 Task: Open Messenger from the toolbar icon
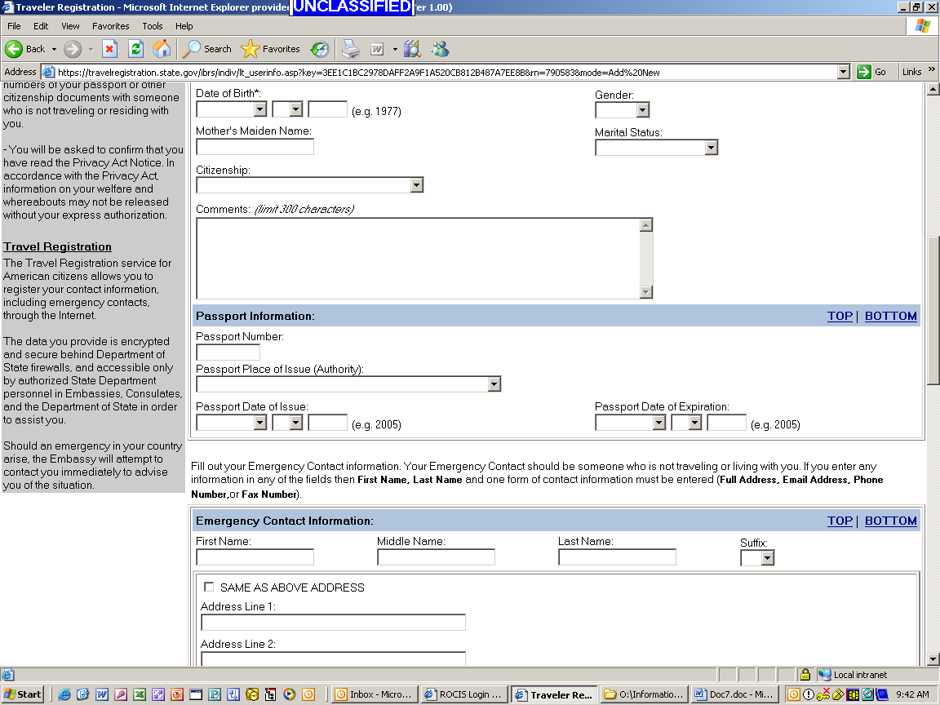440,49
